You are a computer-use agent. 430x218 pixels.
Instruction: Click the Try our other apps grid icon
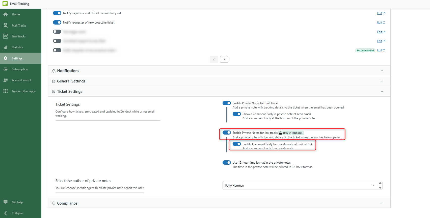6,91
